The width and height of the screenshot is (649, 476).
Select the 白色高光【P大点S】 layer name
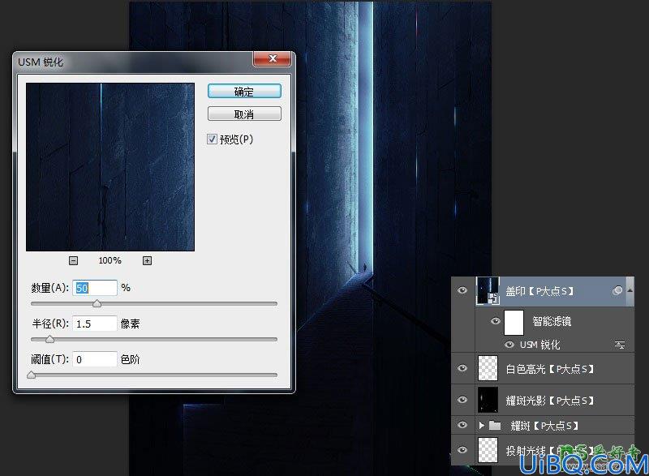tap(550, 368)
